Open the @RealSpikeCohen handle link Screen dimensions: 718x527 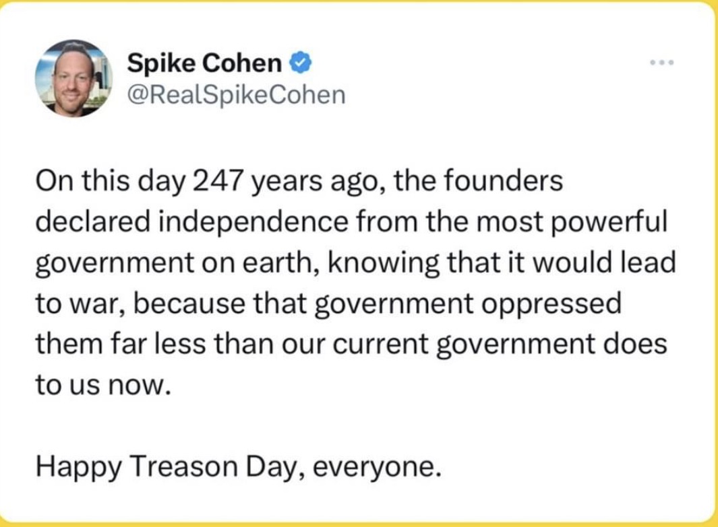(236, 95)
